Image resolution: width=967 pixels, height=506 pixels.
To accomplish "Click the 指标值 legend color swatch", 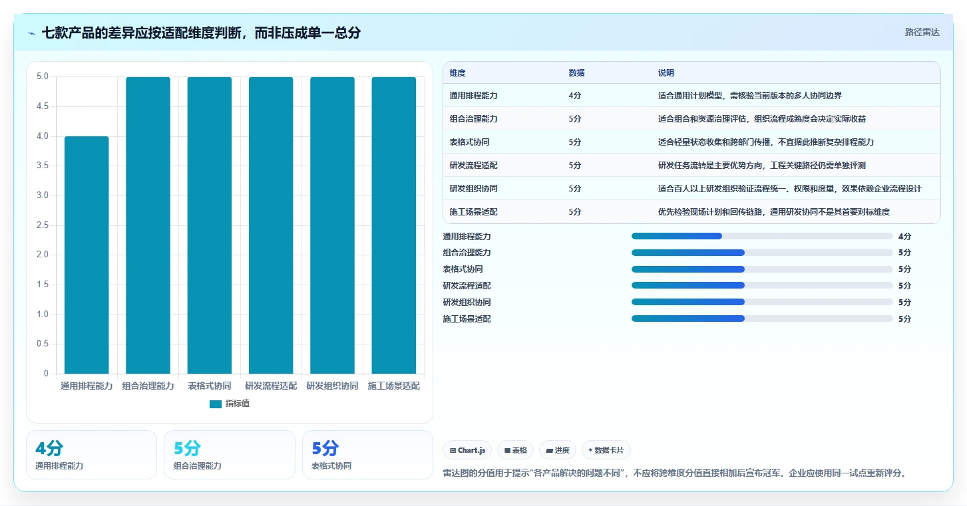I will point(215,404).
